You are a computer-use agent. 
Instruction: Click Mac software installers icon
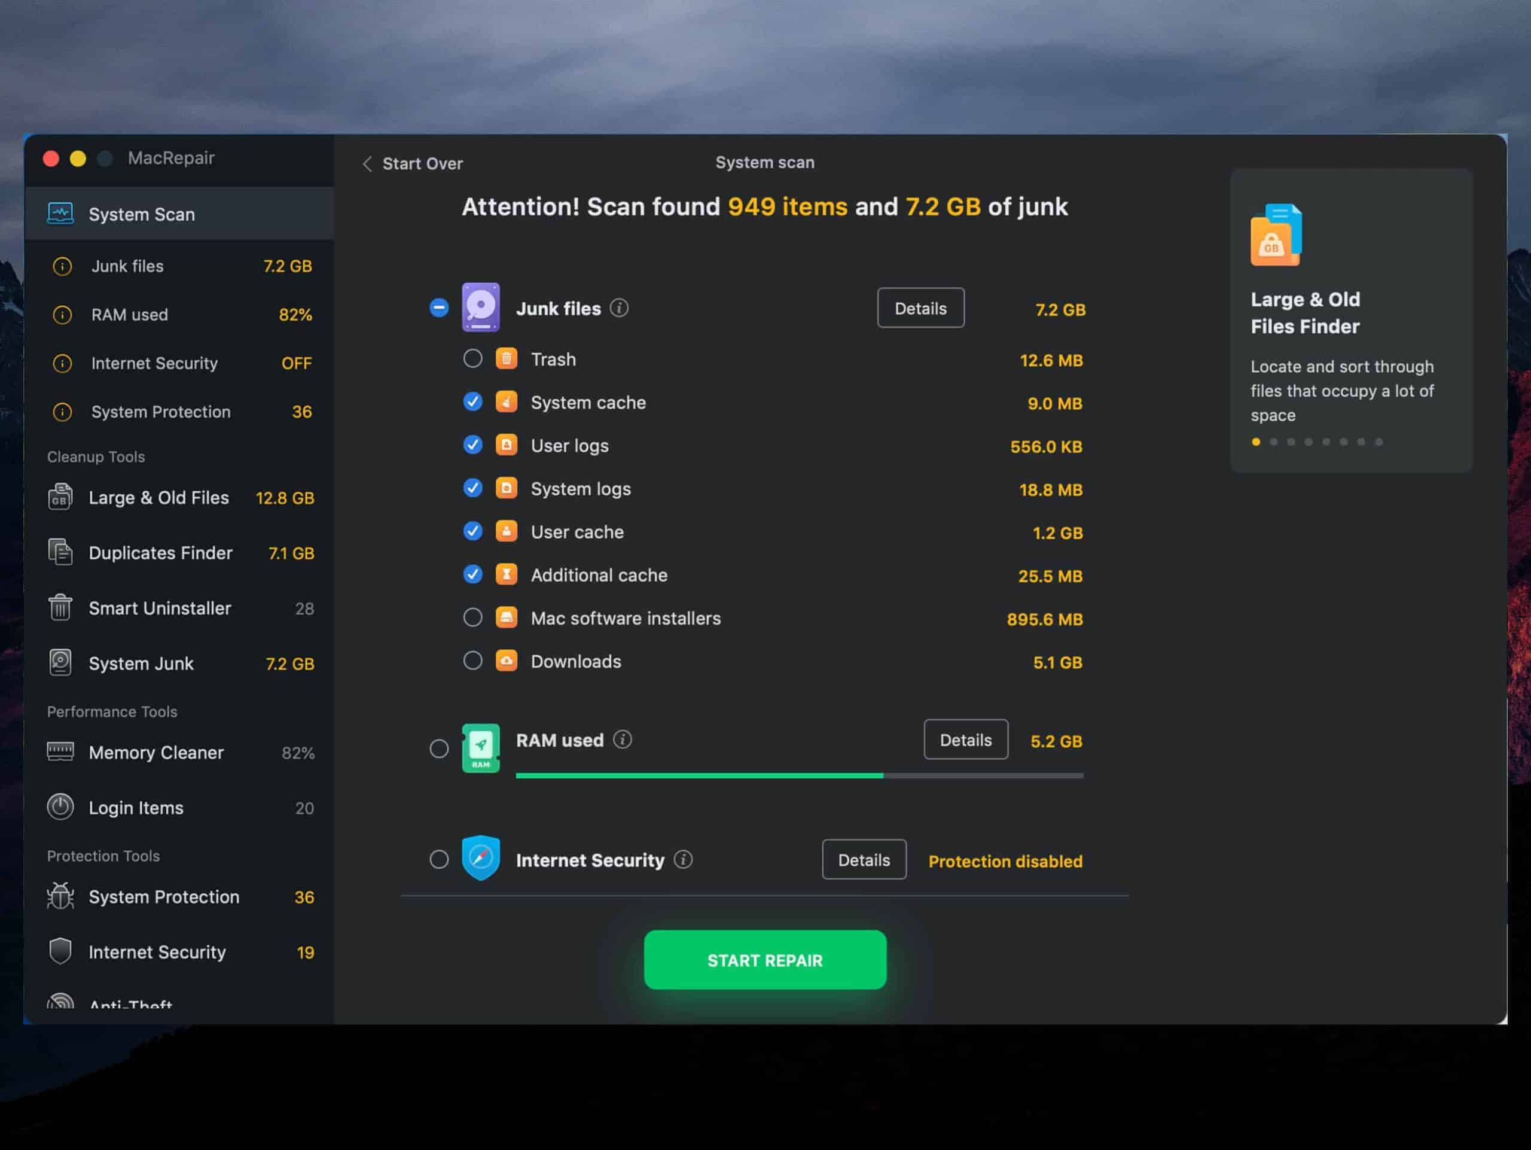pos(507,617)
